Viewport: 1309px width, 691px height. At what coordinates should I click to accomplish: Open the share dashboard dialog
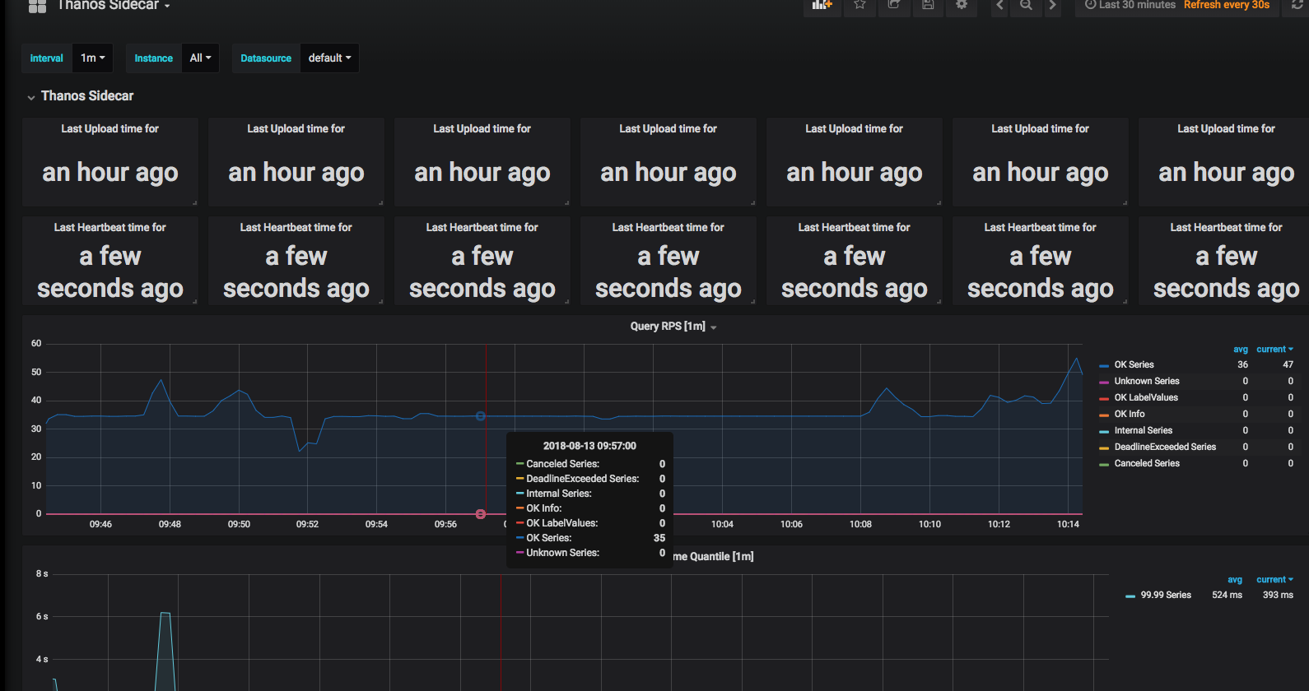894,5
